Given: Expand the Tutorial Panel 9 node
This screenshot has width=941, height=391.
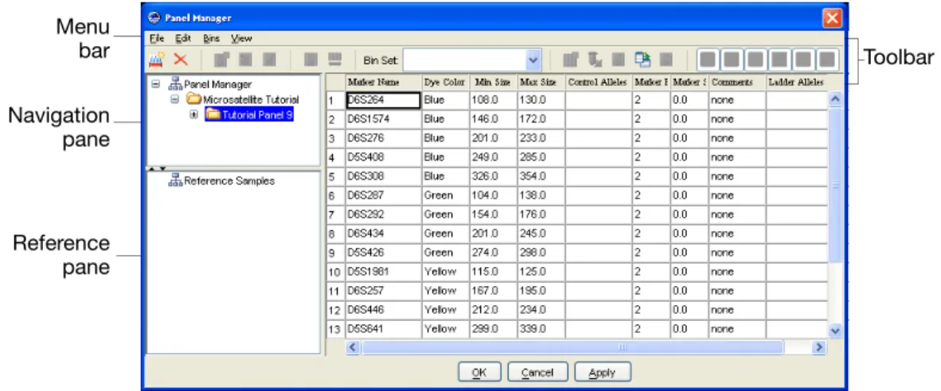Looking at the screenshot, I should click(193, 114).
